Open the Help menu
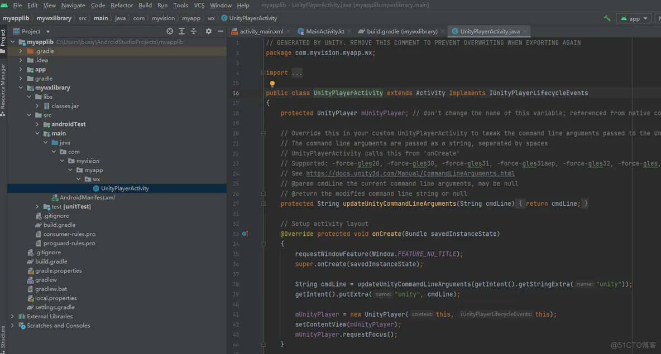Screen dimensions: 661x354 pos(243,5)
